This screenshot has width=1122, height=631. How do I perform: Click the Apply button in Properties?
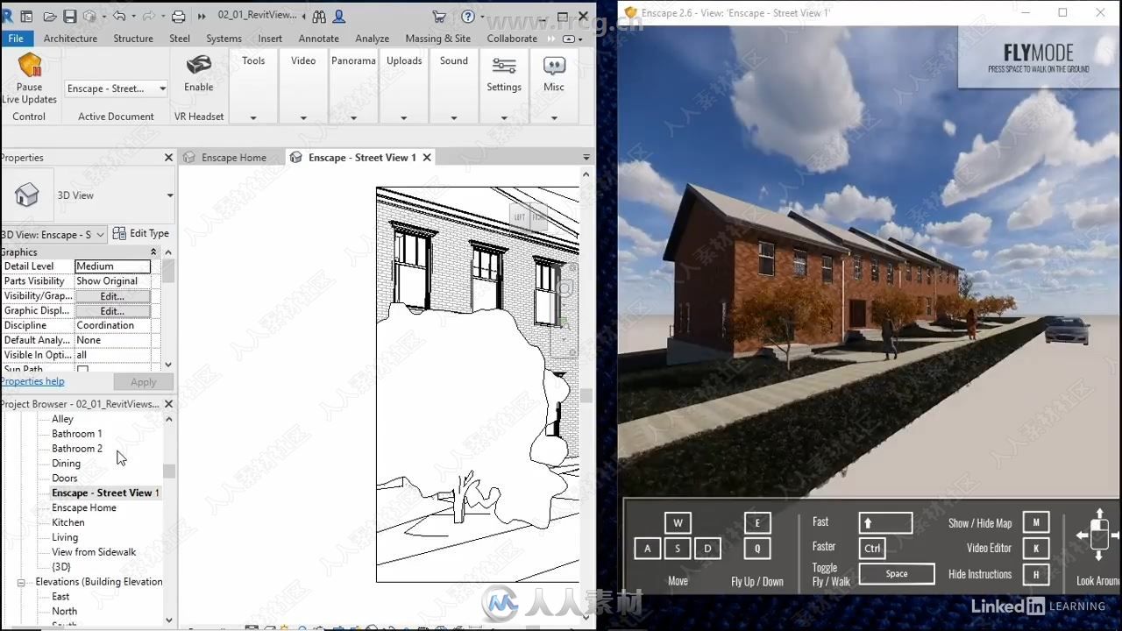(143, 382)
